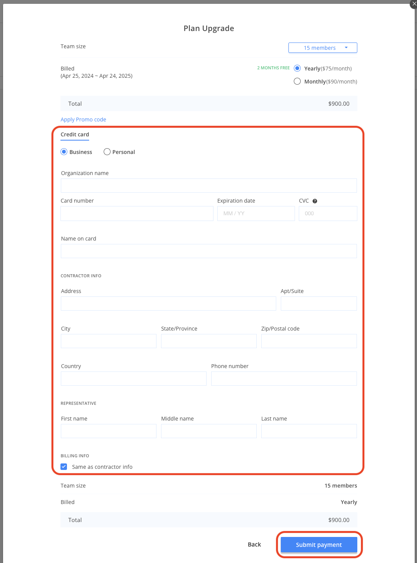
Task: Focus the Expiration date MM/YY field
Action: (x=256, y=213)
